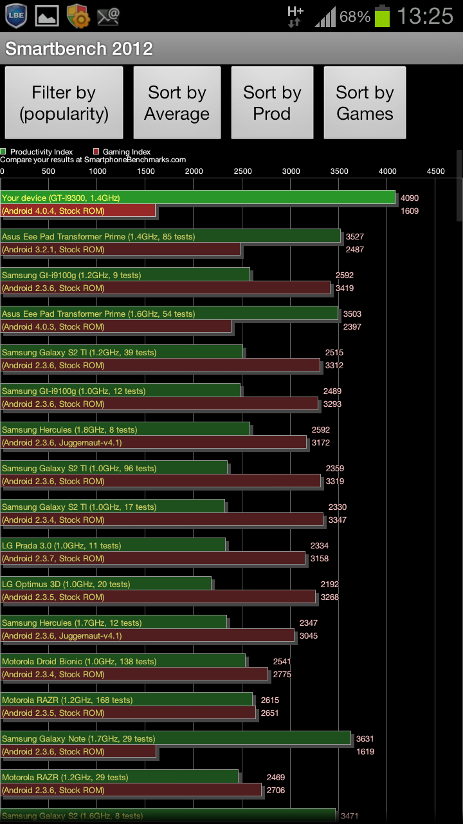The image size is (463, 824).
Task: Open the picture notification icon
Action: (x=47, y=17)
